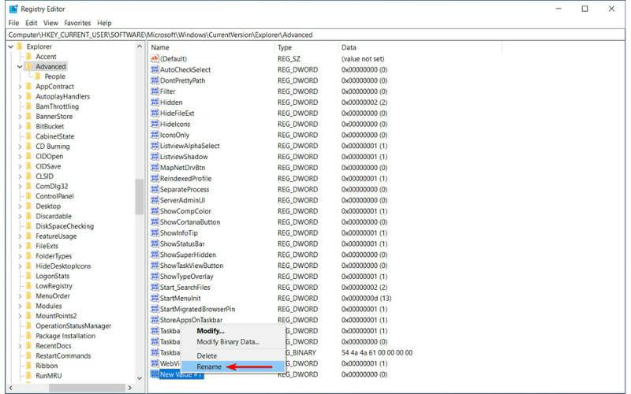Image resolution: width=631 pixels, height=394 pixels.
Task: Click the People subkey folder icon
Action: pyautogui.click(x=38, y=76)
